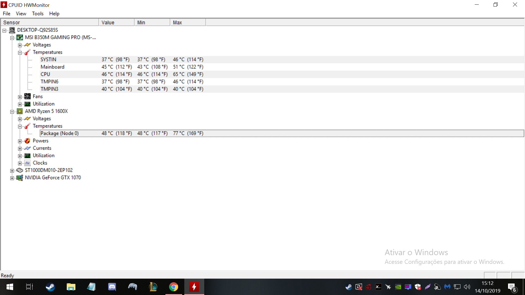The width and height of the screenshot is (525, 295).
Task: Open the View menu
Action: (21, 13)
